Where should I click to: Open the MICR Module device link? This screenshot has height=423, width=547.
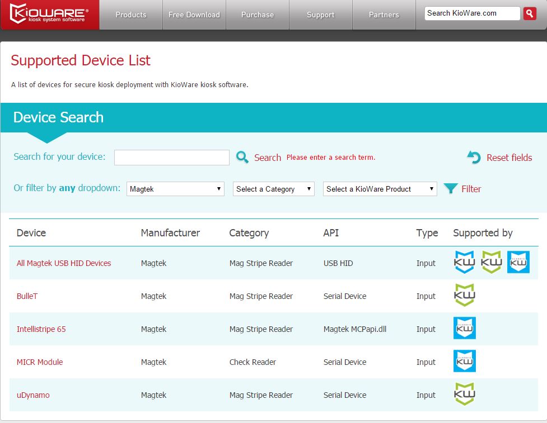[40, 362]
